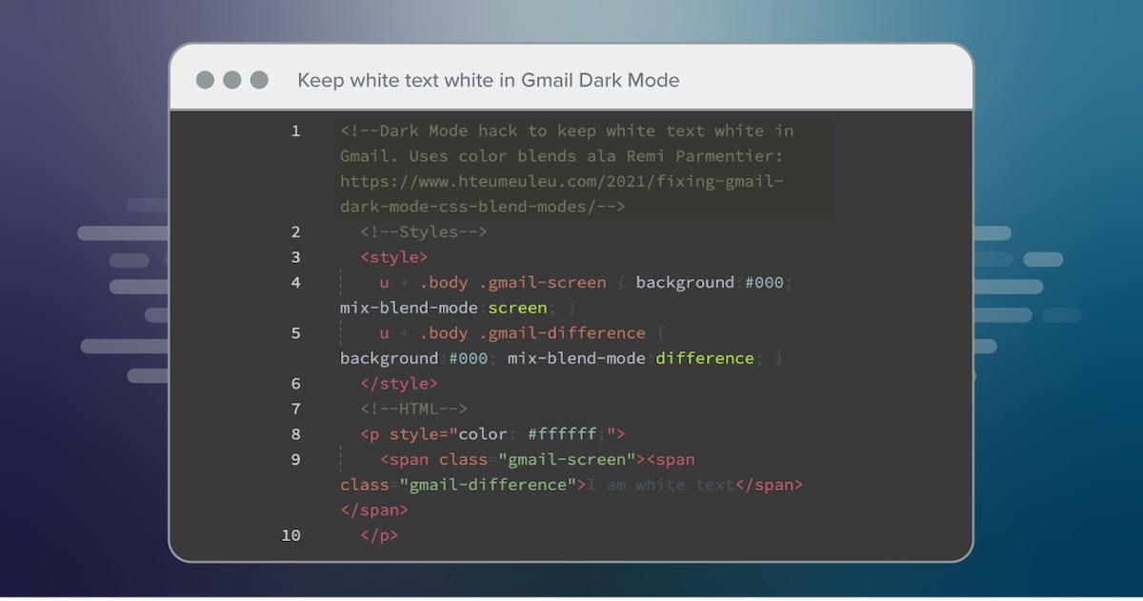The width and height of the screenshot is (1143, 601).
Task: Click line number 5 in the gutter
Action: point(295,332)
